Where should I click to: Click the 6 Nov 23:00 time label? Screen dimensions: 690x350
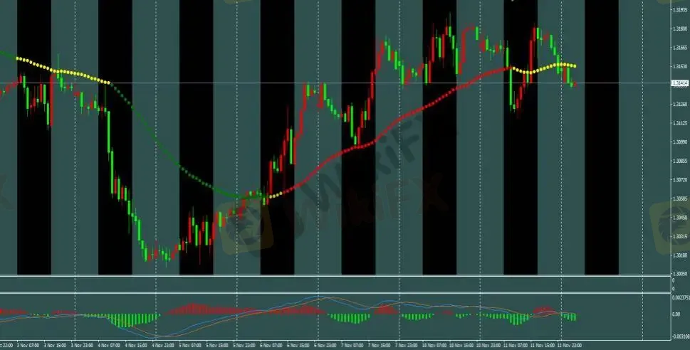point(325,345)
